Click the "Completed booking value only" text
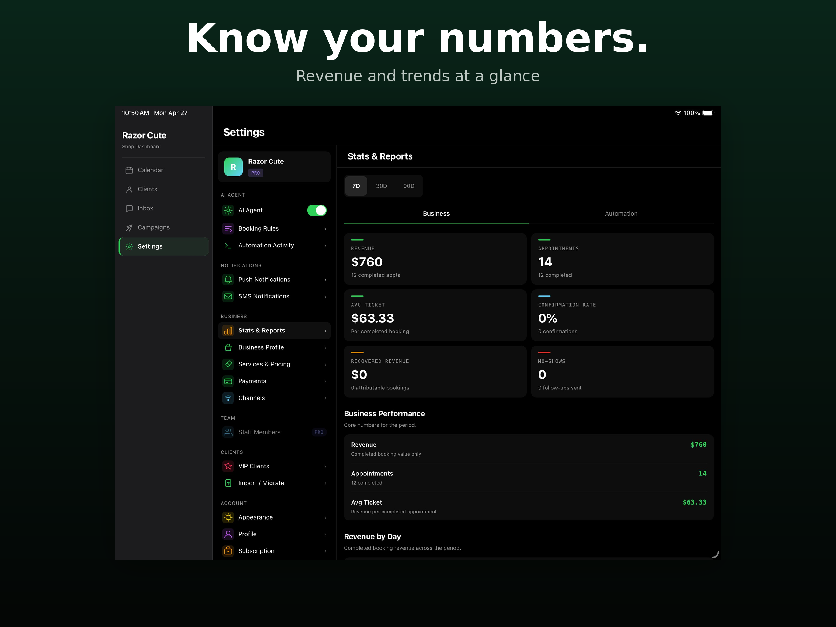 pyautogui.click(x=386, y=454)
